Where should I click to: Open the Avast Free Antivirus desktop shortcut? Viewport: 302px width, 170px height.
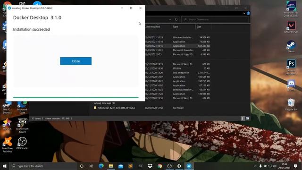pyautogui.click(x=7, y=145)
